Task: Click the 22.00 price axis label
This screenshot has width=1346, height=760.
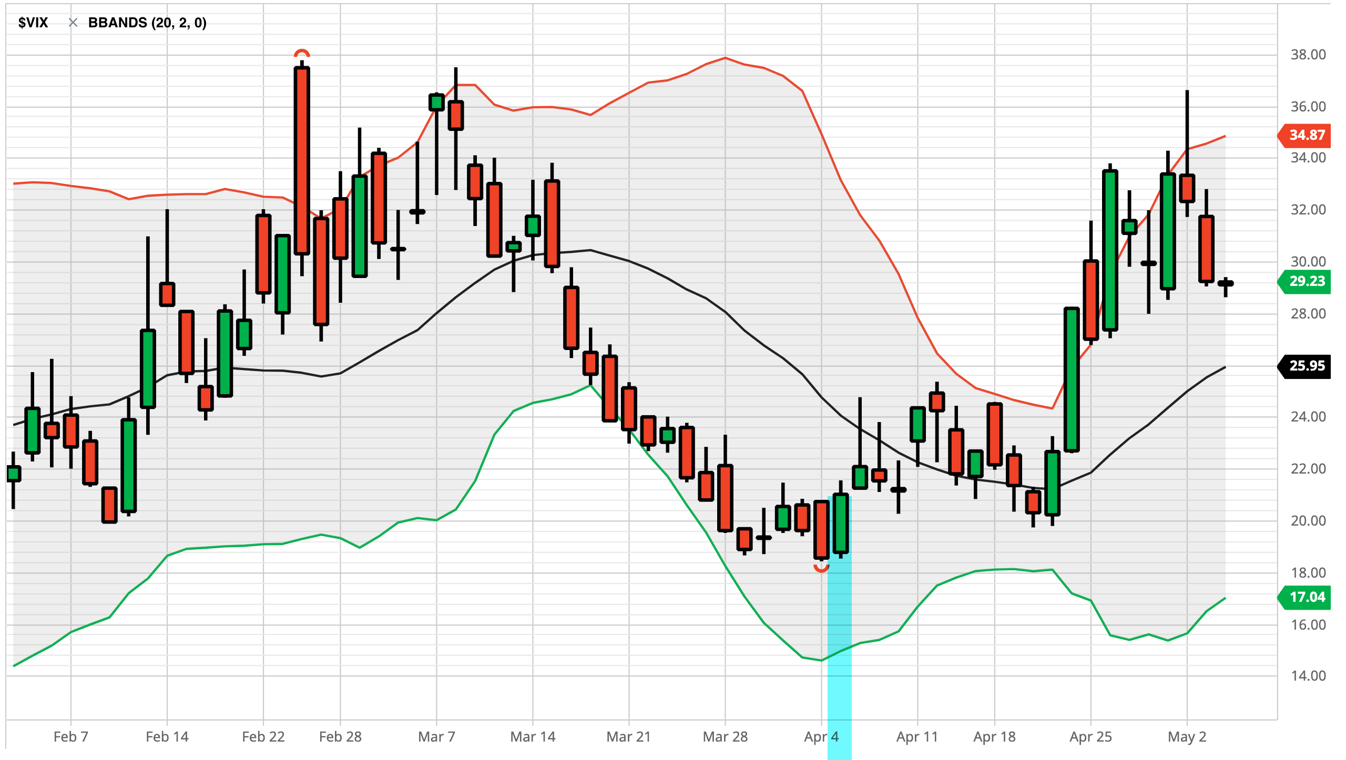Action: pos(1308,469)
